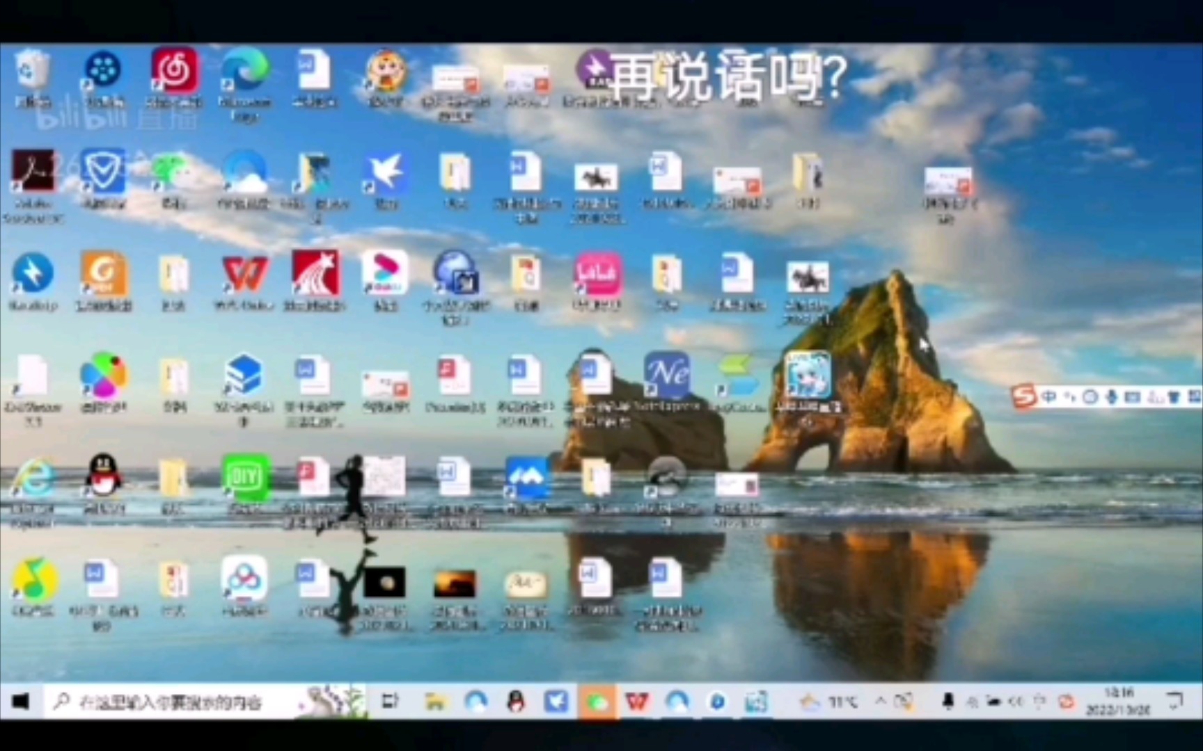Open the QQ penguin desktop icon
The height and width of the screenshot is (751, 1203).
pyautogui.click(x=103, y=476)
